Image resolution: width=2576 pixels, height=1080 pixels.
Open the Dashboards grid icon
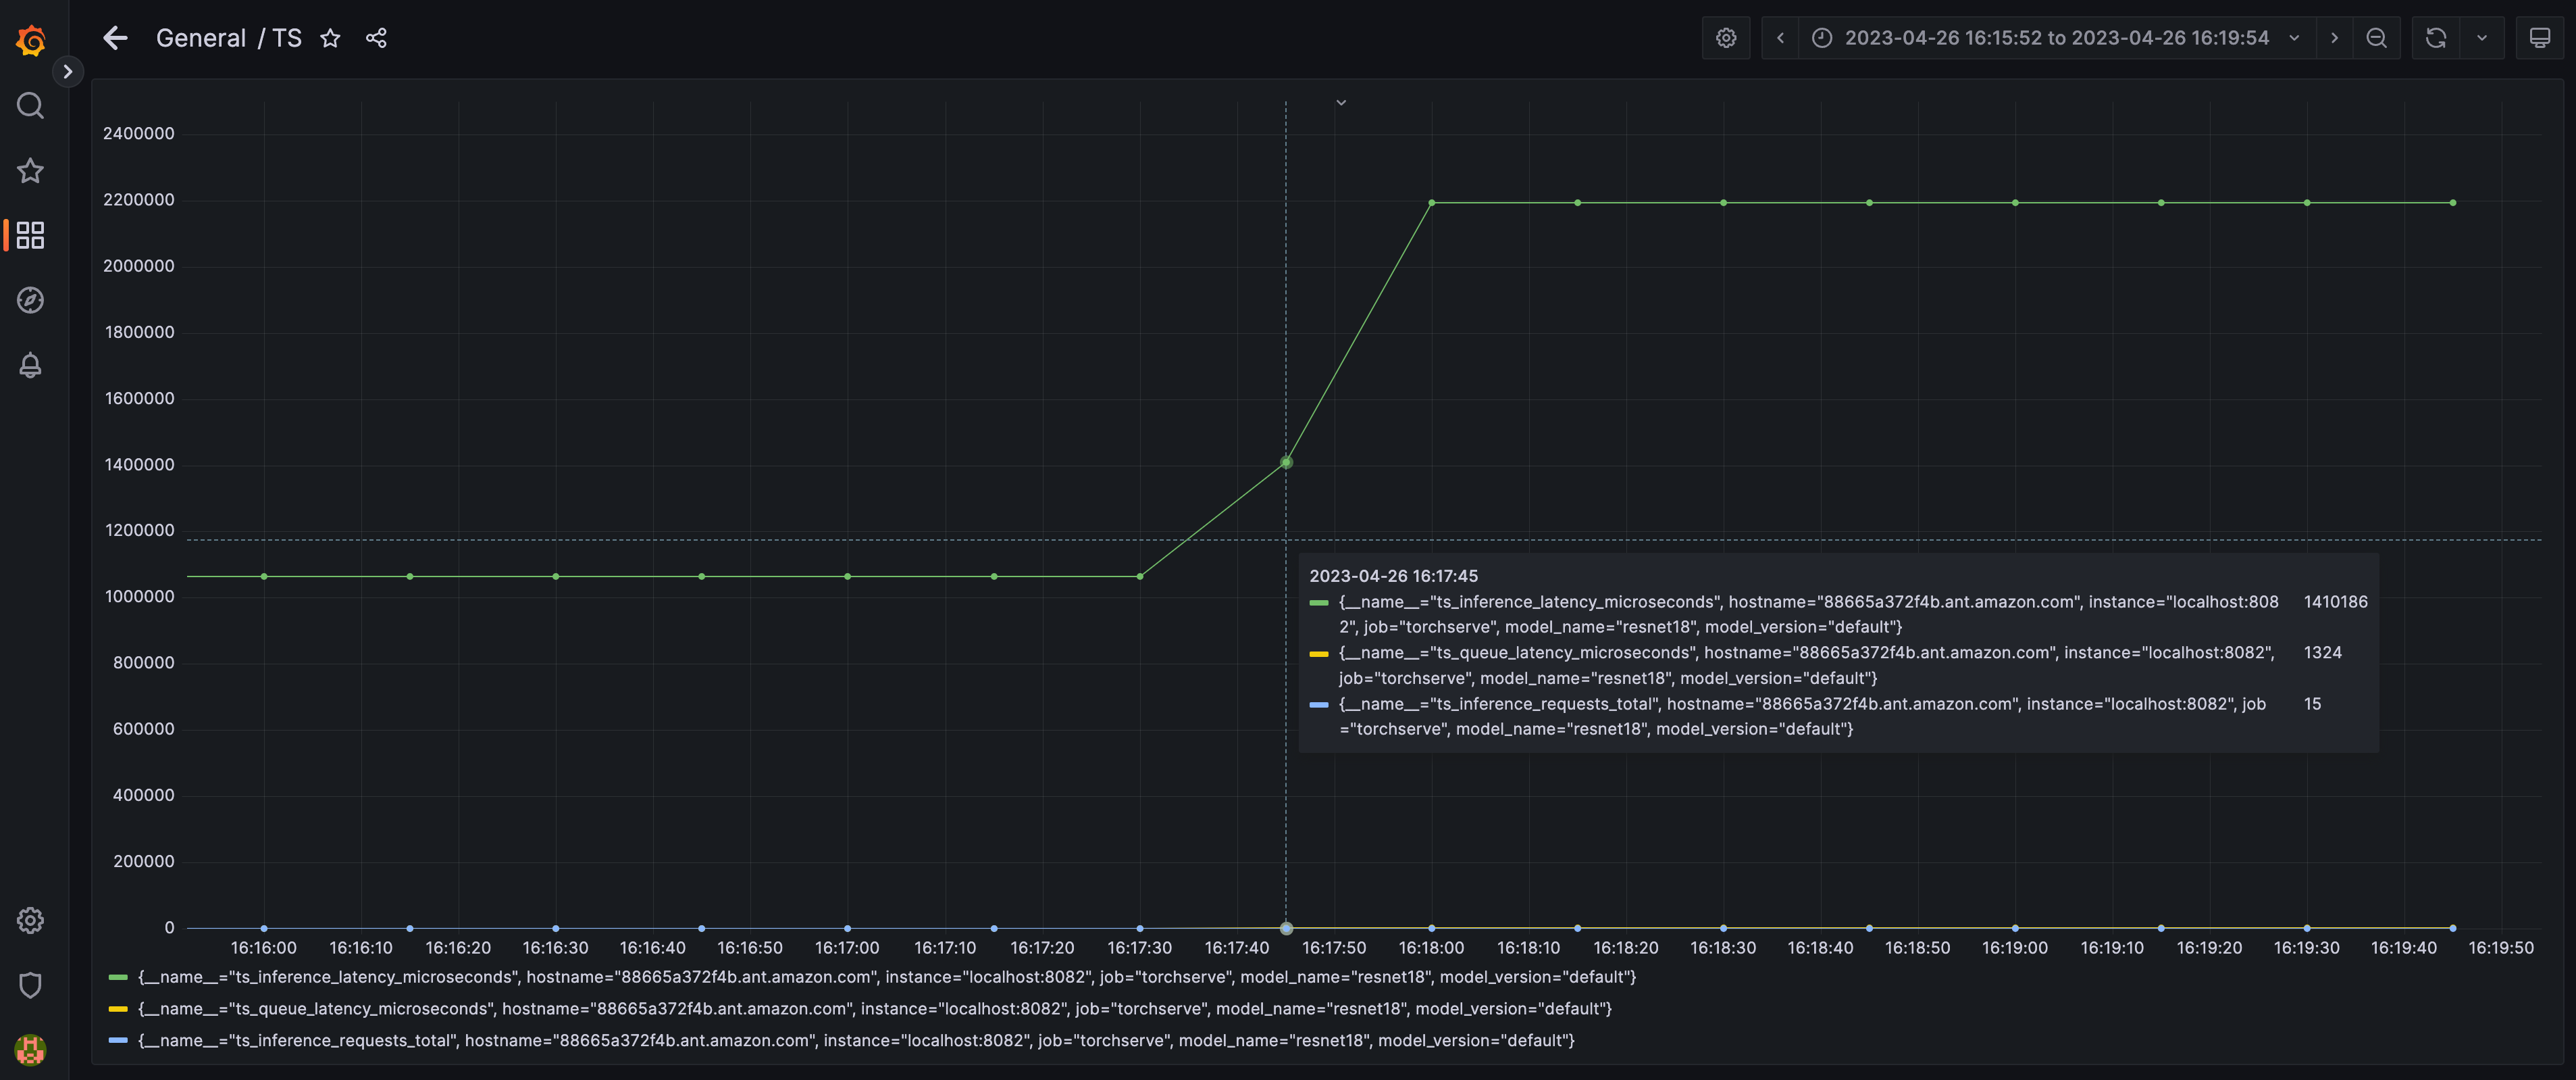[x=31, y=235]
